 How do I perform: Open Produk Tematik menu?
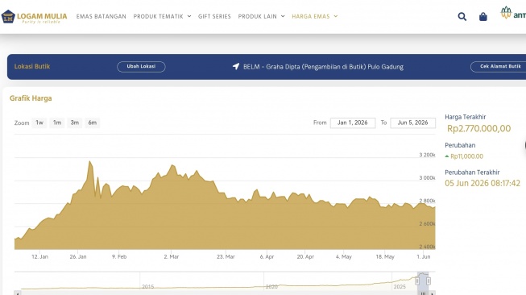(x=159, y=16)
